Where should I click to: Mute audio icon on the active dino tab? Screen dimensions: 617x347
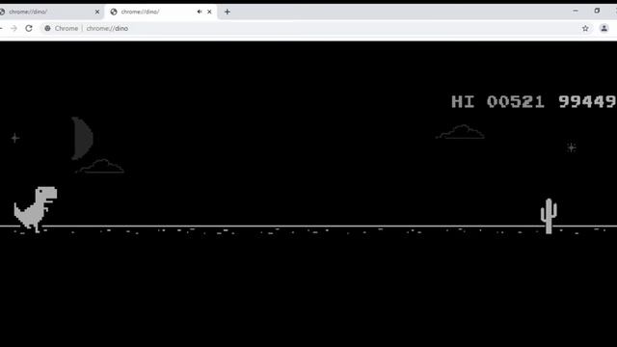click(x=200, y=12)
